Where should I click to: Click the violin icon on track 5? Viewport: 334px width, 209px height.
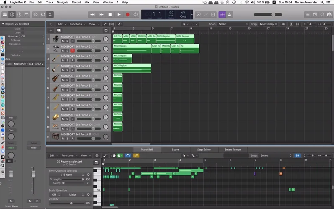(55, 78)
